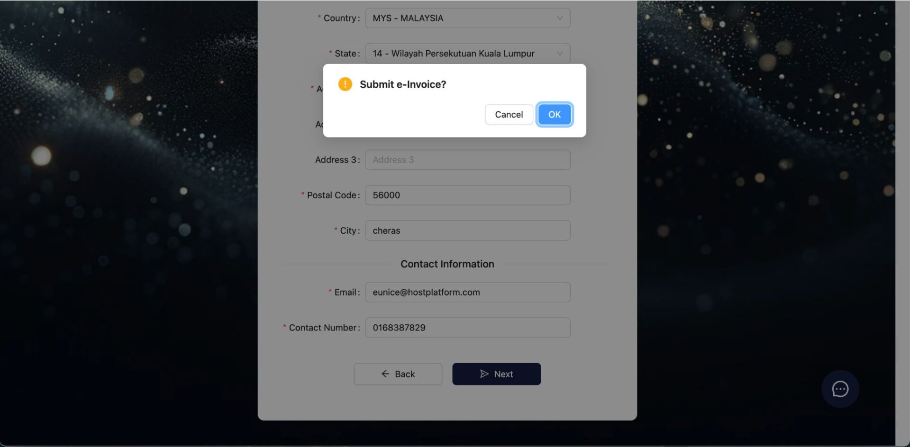
Task: Open the MYS - MALAYSIA country selector
Action: pos(467,18)
